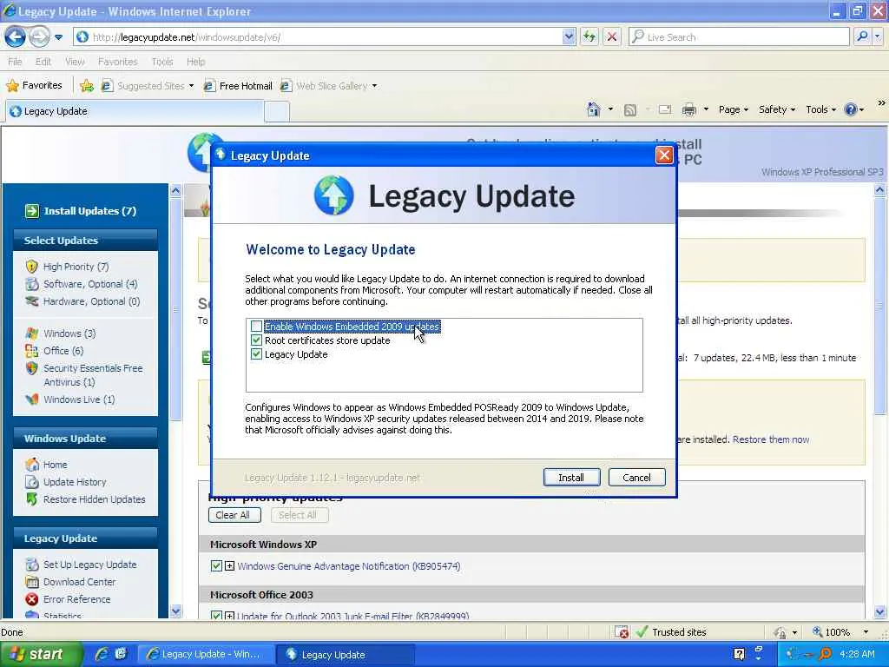Open search provider dropdown arrow
Screen dimensions: 889x667
[x=878, y=36]
